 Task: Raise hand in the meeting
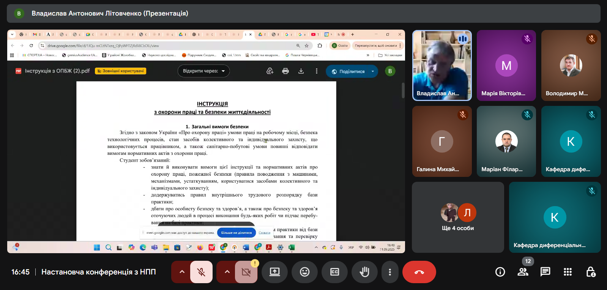coord(364,272)
